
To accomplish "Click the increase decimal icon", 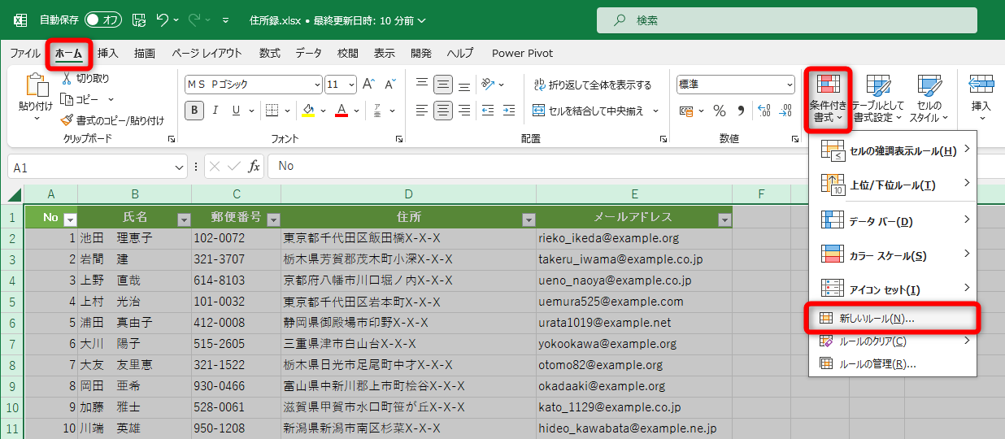I will pos(763,111).
